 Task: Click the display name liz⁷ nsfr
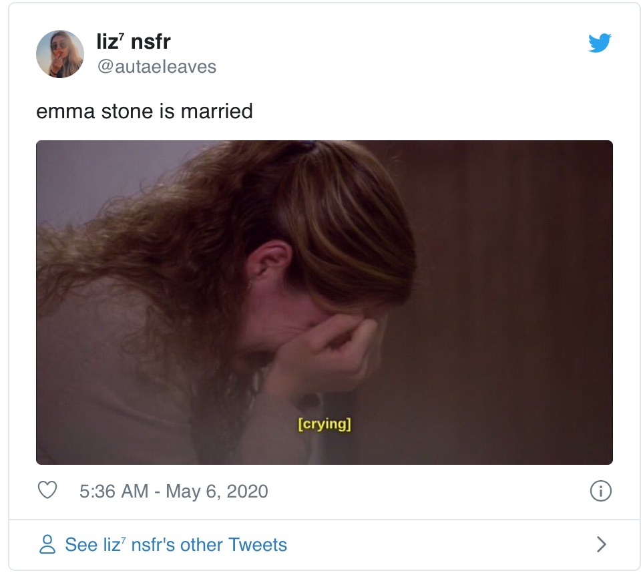point(134,41)
